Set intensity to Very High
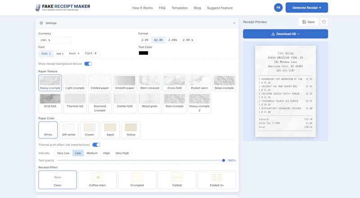Screen dimensions: 360x198 [x=122, y=153]
